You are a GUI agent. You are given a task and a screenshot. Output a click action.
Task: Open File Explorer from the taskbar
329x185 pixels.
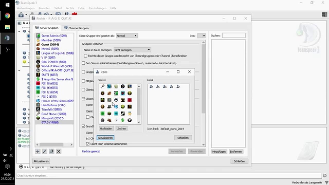pos(7,27)
